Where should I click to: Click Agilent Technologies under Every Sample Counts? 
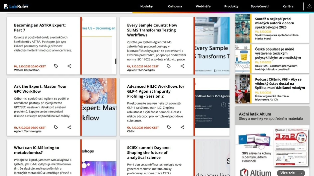click(x=141, y=70)
